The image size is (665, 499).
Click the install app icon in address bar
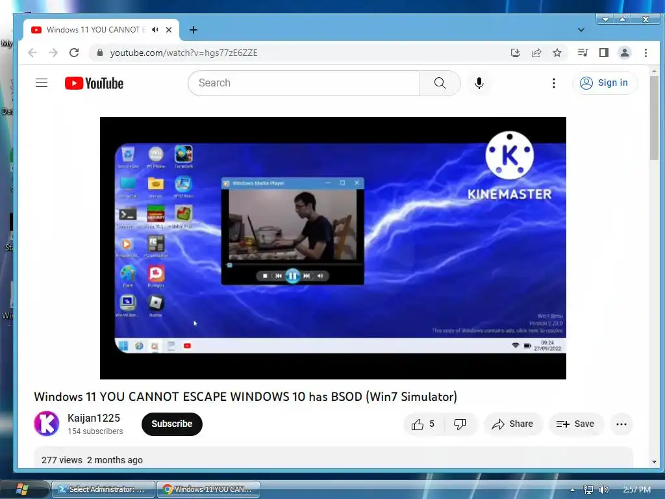pos(515,53)
